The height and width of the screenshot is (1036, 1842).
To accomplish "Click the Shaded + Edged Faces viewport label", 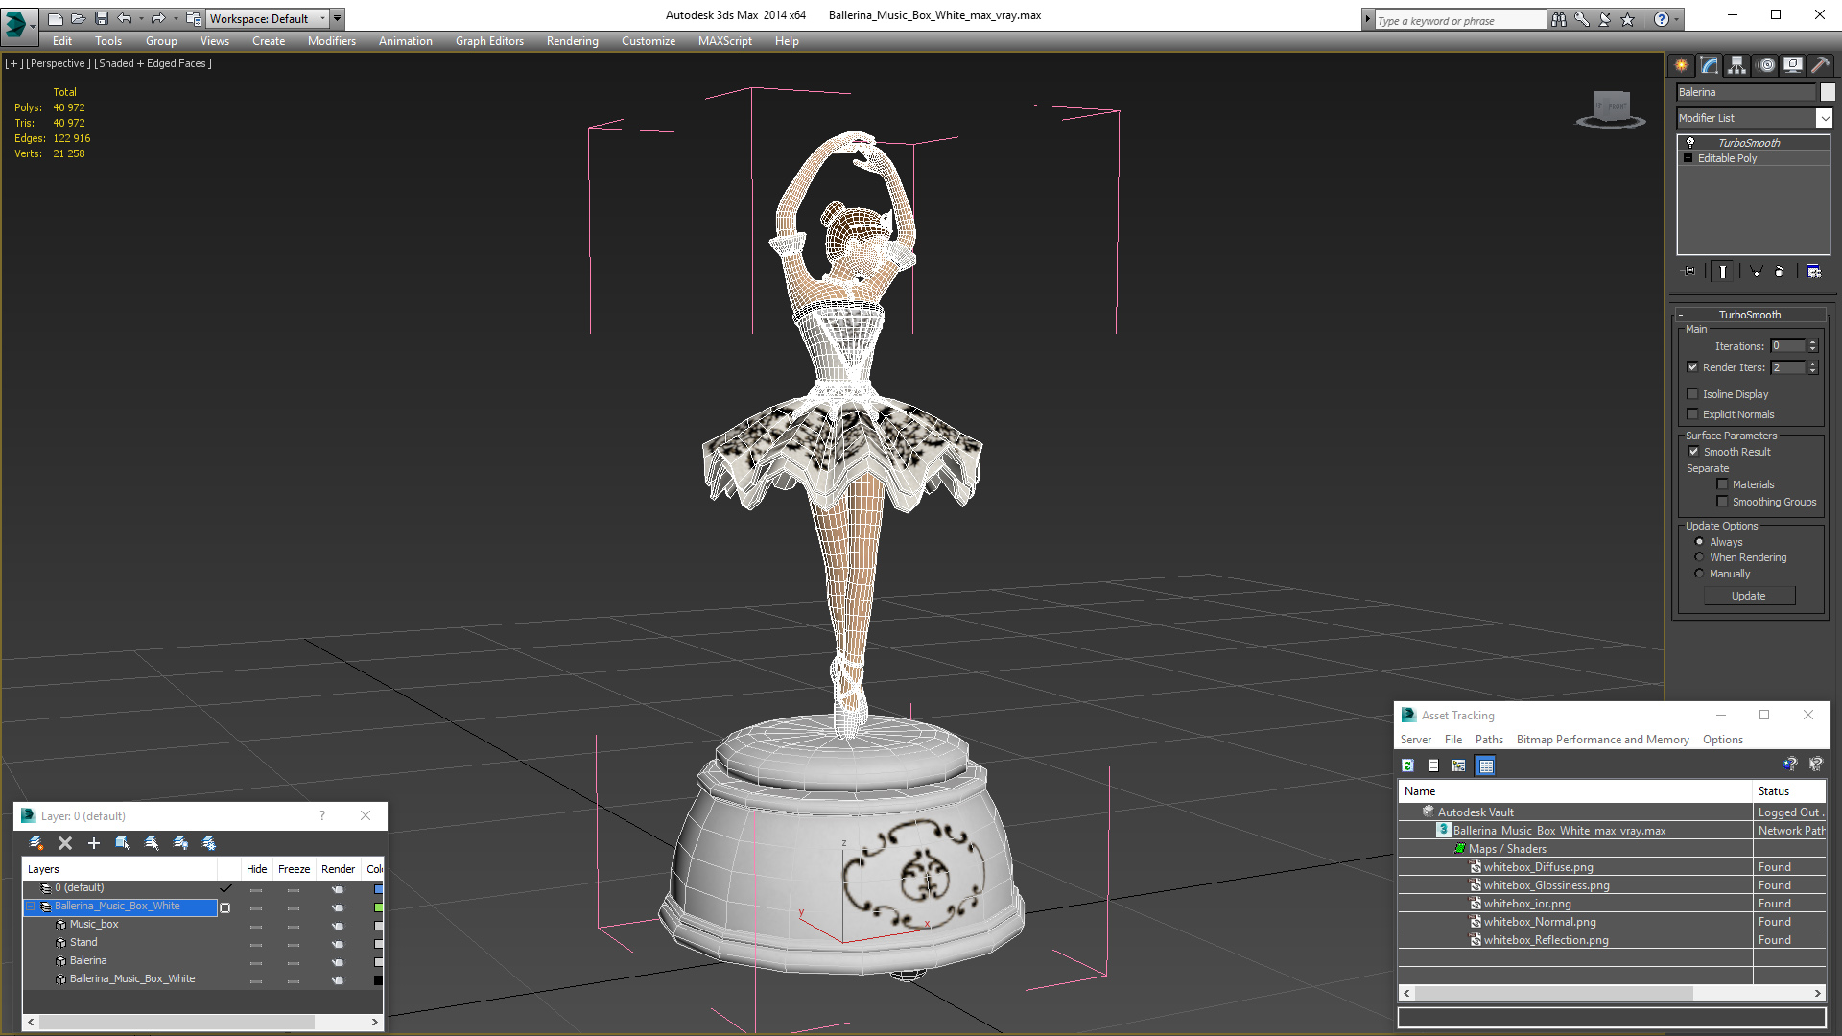I will click(153, 63).
